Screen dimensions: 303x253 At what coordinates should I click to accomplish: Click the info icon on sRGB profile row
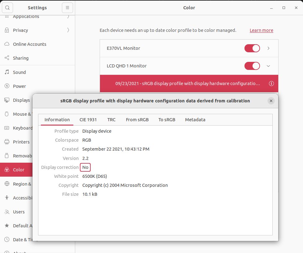271,84
